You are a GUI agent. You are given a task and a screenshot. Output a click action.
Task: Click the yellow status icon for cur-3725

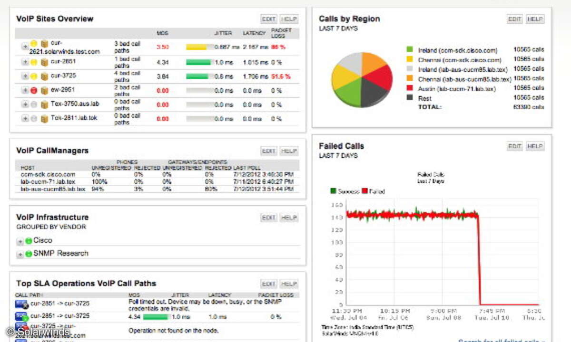coord(34,76)
